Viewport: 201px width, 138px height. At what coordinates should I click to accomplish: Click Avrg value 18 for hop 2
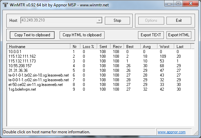145,56
